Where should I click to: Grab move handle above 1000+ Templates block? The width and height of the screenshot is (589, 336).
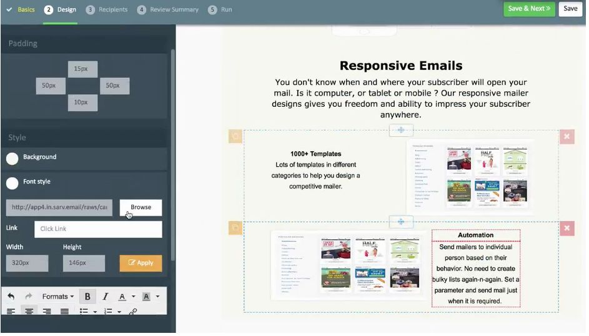[401, 131]
